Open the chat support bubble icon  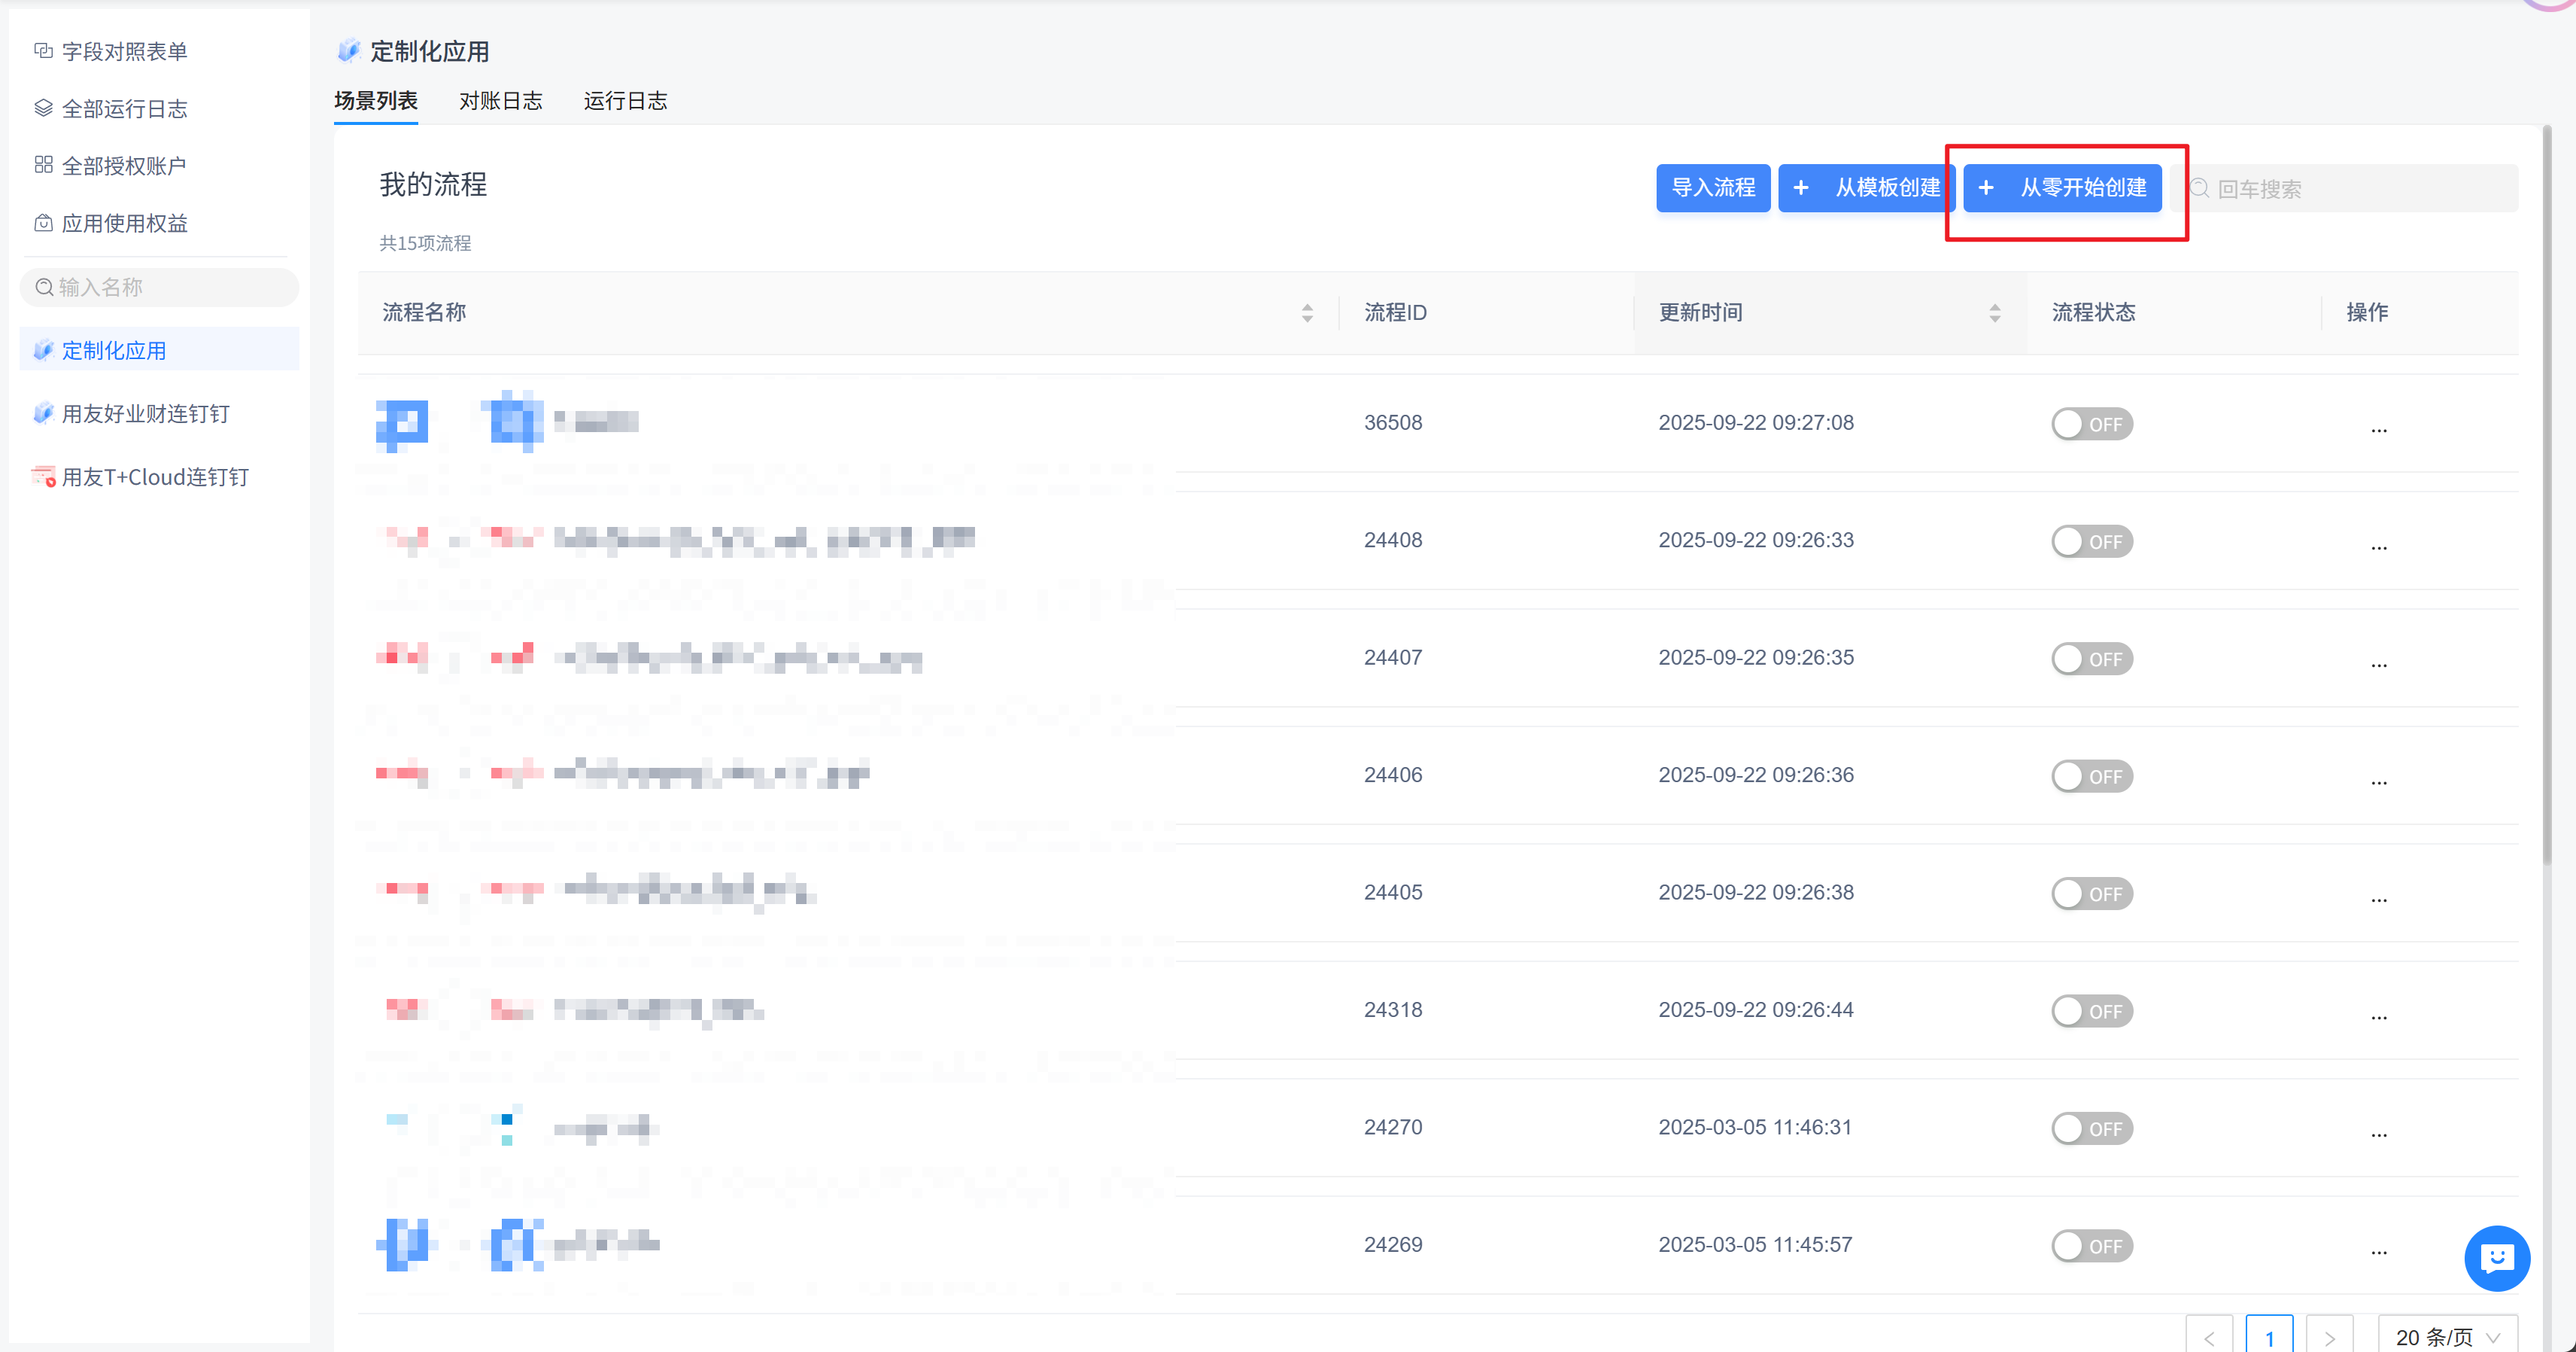[x=2496, y=1258]
